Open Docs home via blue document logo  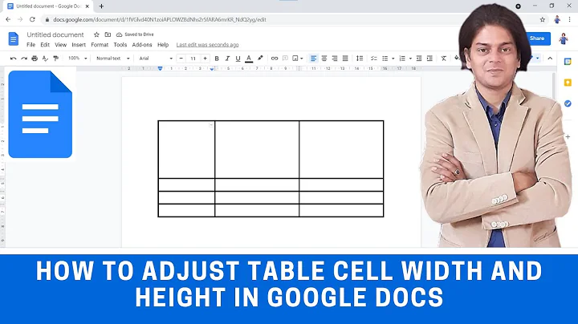pyautogui.click(x=14, y=38)
